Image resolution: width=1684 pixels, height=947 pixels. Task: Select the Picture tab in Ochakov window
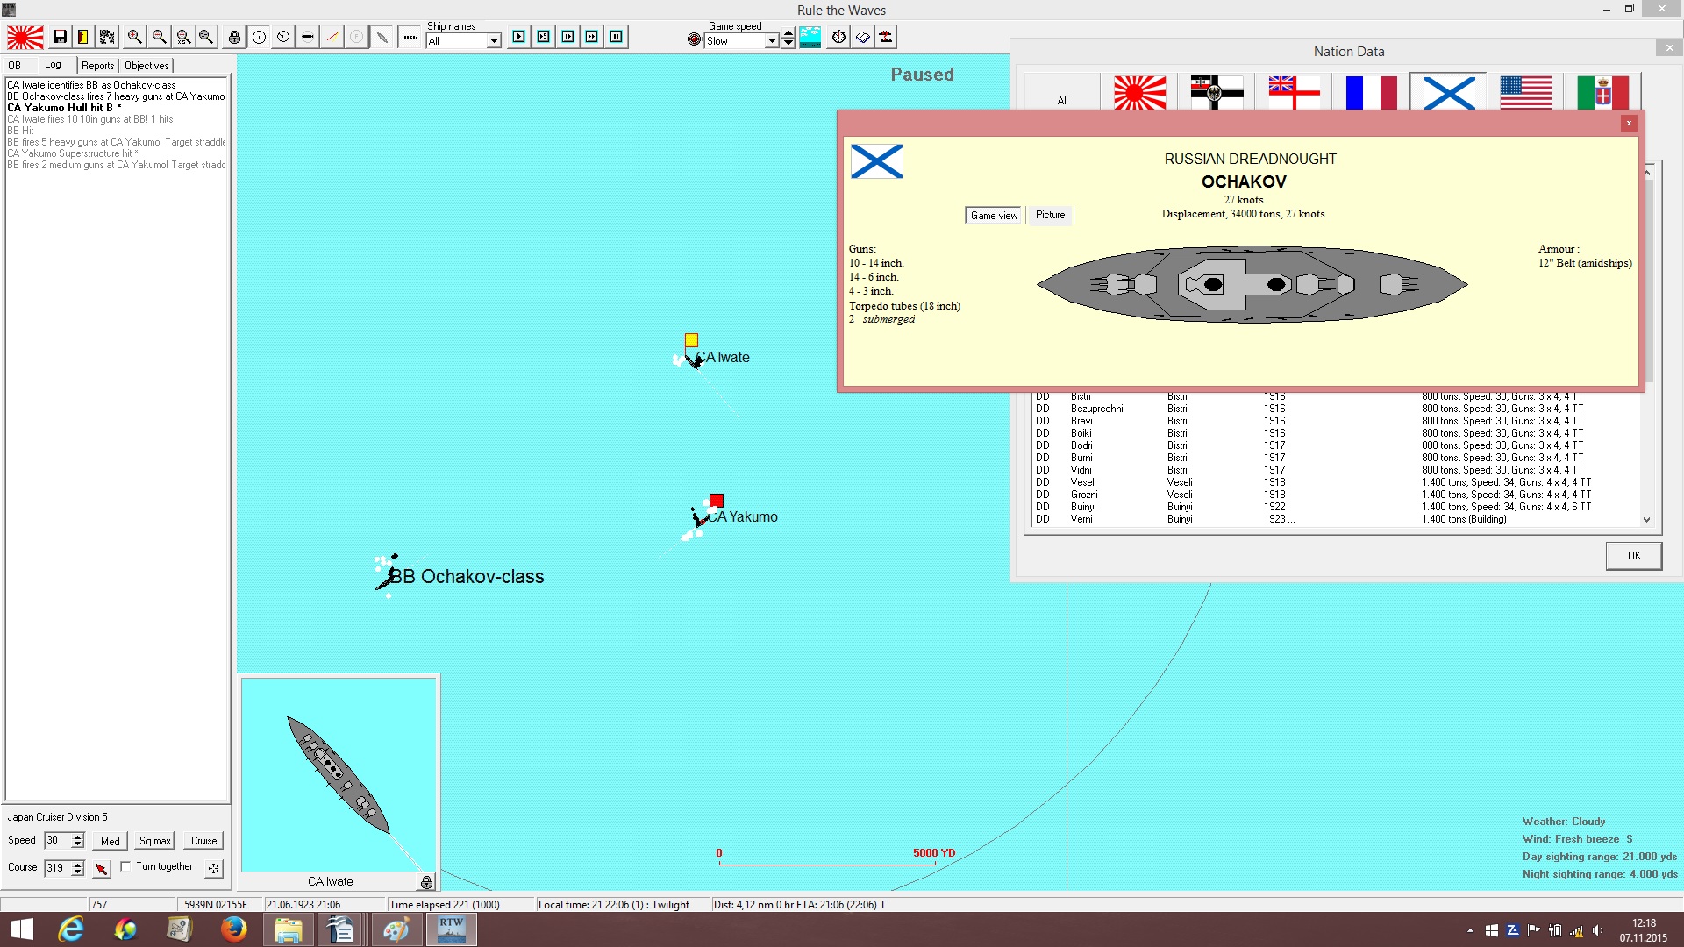tap(1050, 215)
